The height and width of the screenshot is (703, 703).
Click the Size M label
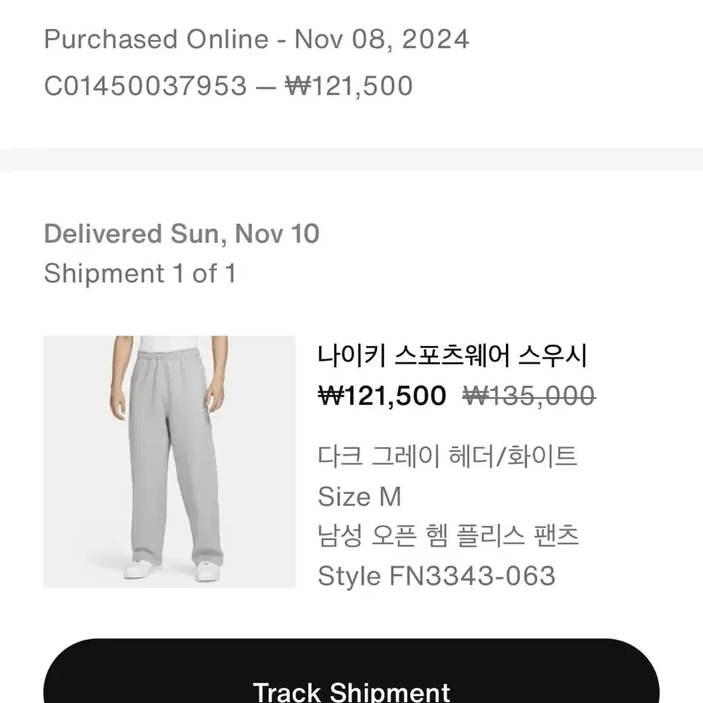pyautogui.click(x=360, y=497)
